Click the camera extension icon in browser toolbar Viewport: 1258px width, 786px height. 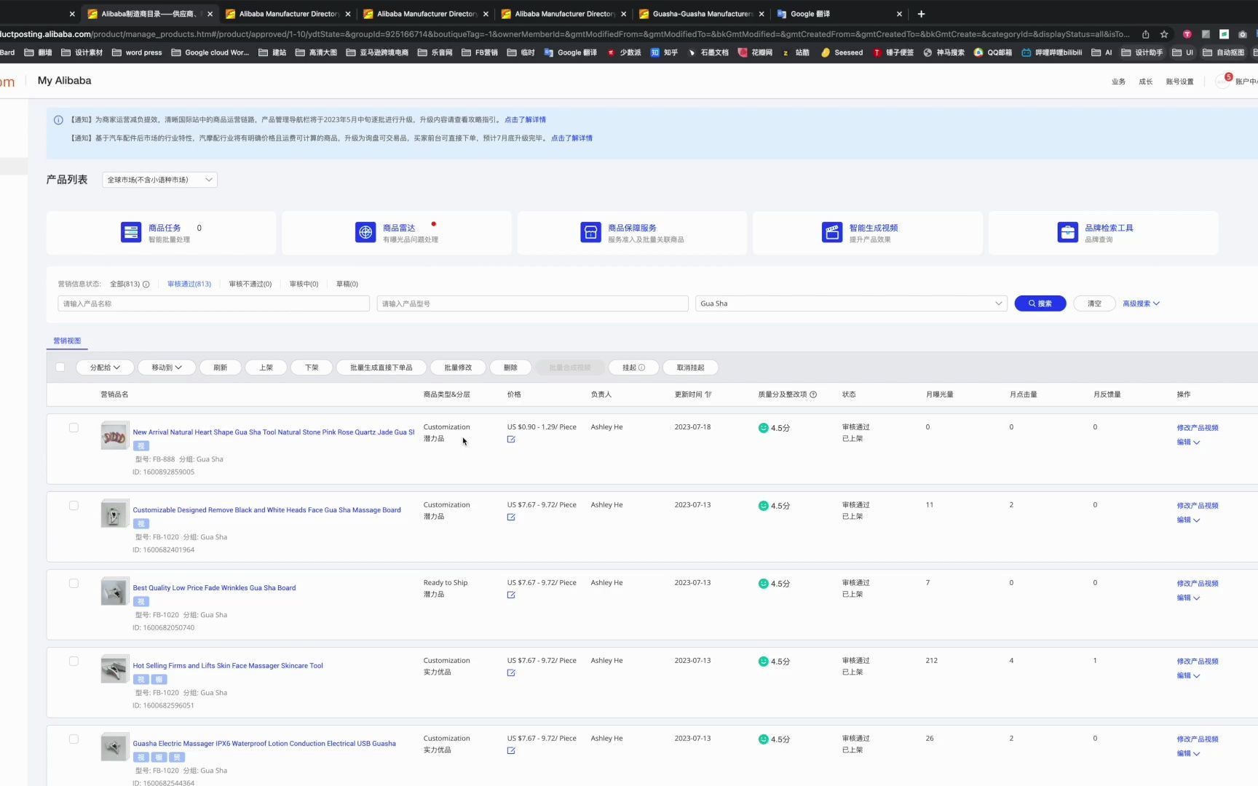click(x=1243, y=34)
